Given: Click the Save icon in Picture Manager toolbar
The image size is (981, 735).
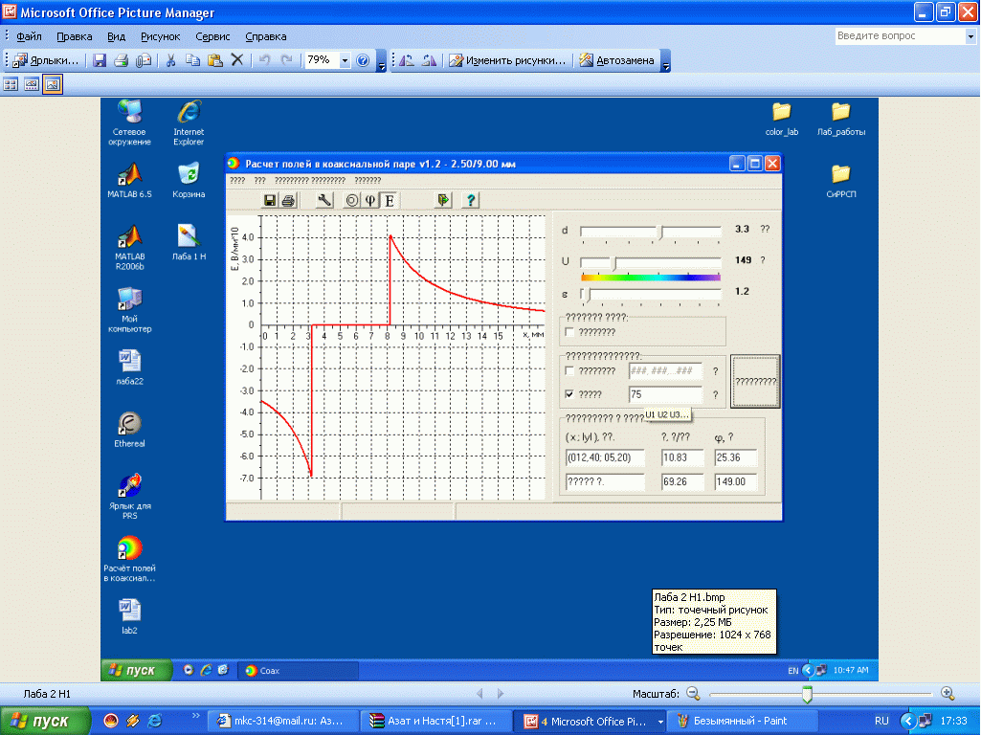Looking at the screenshot, I should (x=100, y=60).
